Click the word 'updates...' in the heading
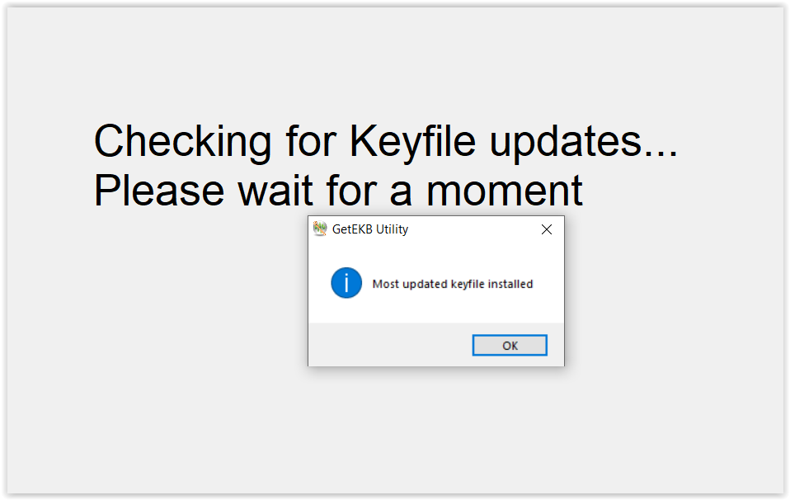790x500 pixels. [584, 143]
